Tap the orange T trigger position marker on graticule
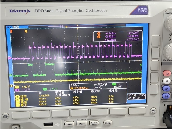The height and width of the screenshot is (129, 172). pos(26,31)
